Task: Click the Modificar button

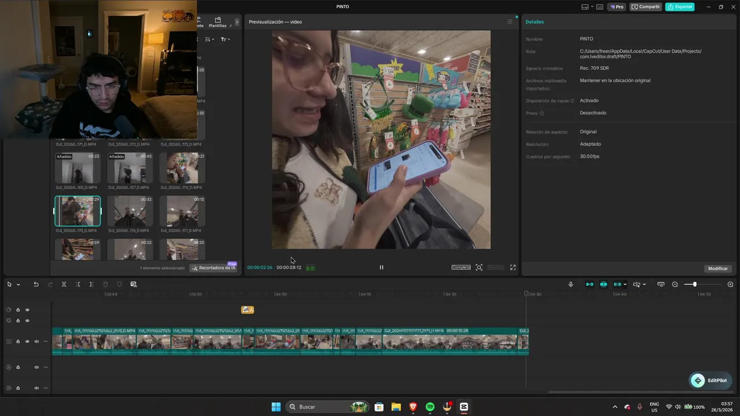Action: tap(718, 269)
